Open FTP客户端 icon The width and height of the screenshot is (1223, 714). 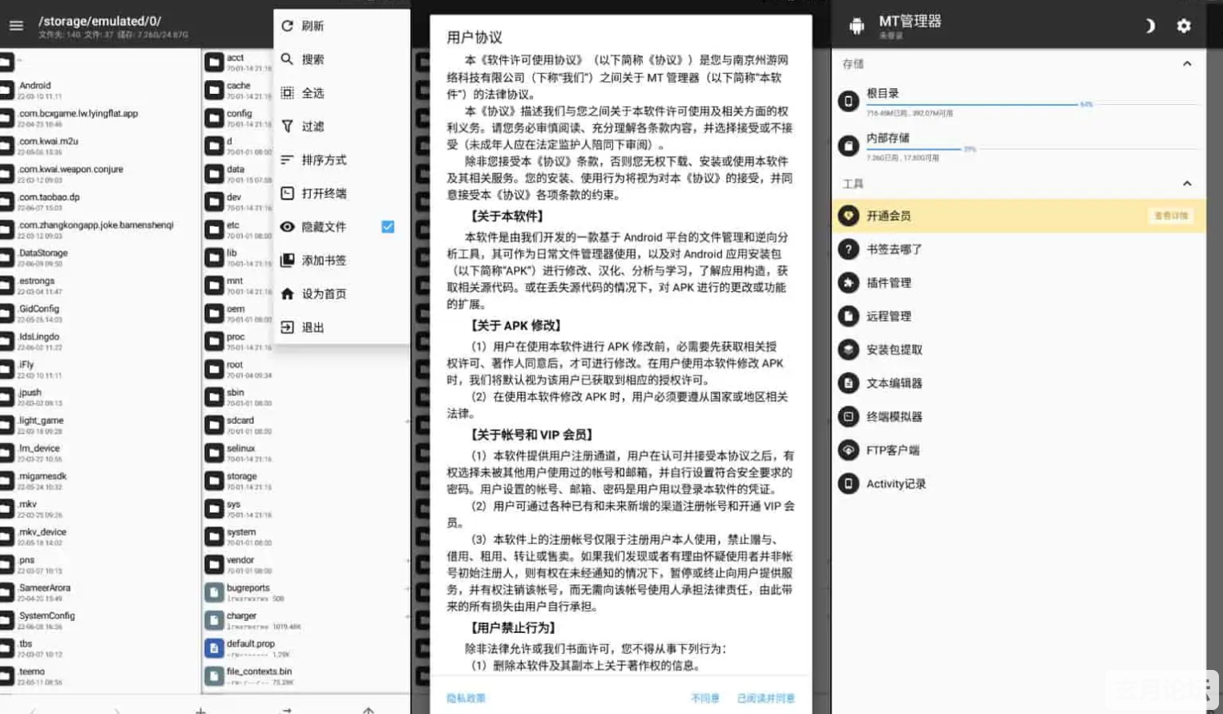pyautogui.click(x=848, y=450)
